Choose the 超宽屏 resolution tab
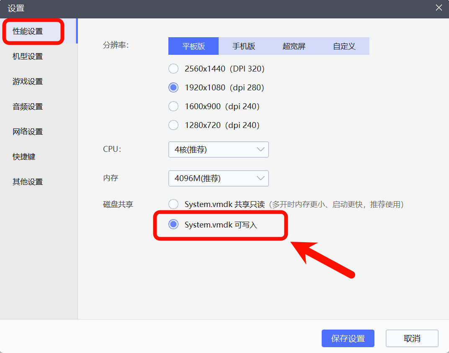449x353 pixels. coord(294,46)
